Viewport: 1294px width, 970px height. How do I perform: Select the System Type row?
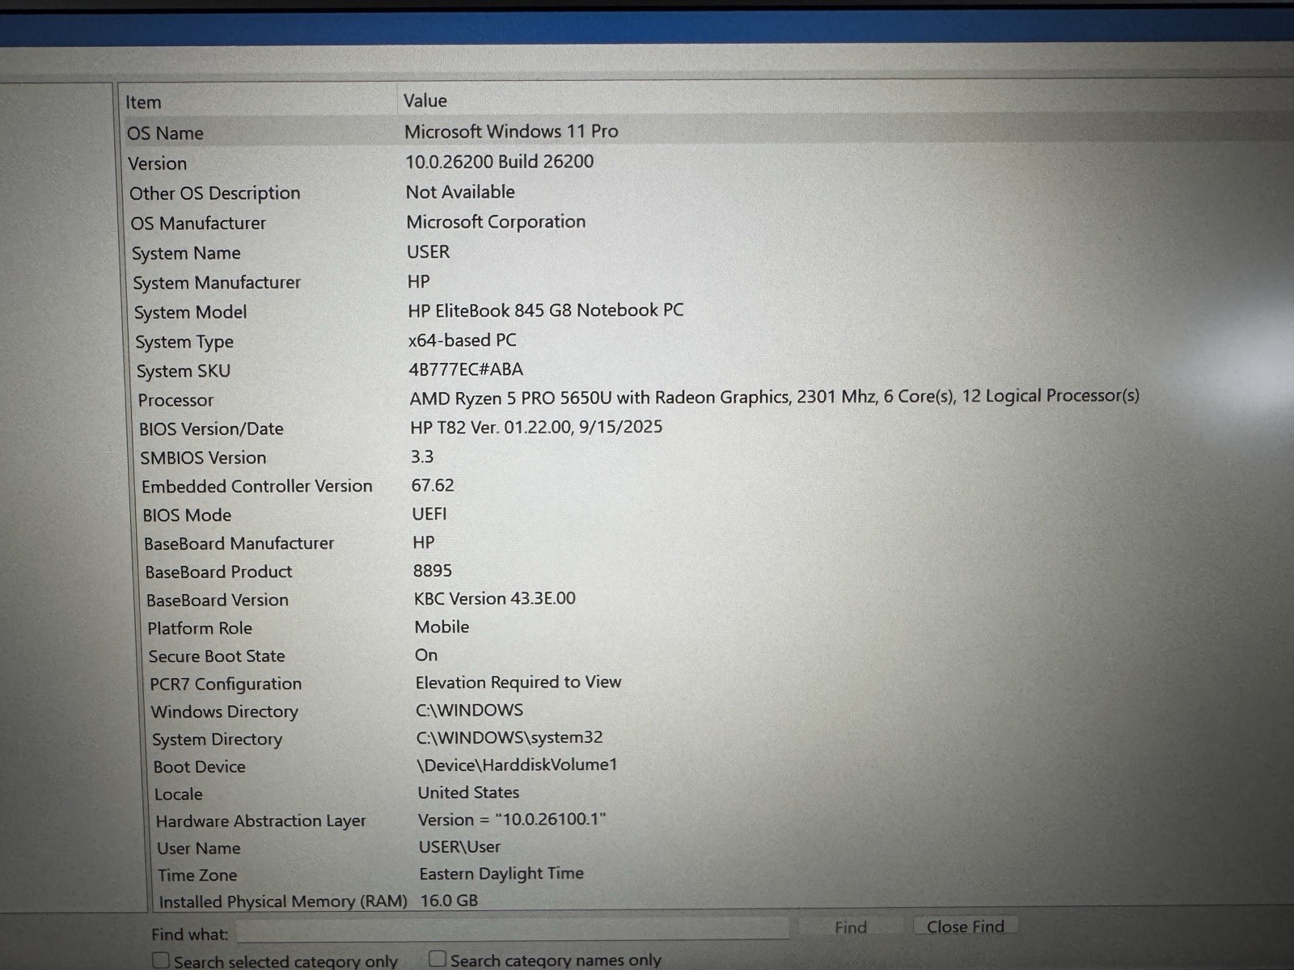184,342
